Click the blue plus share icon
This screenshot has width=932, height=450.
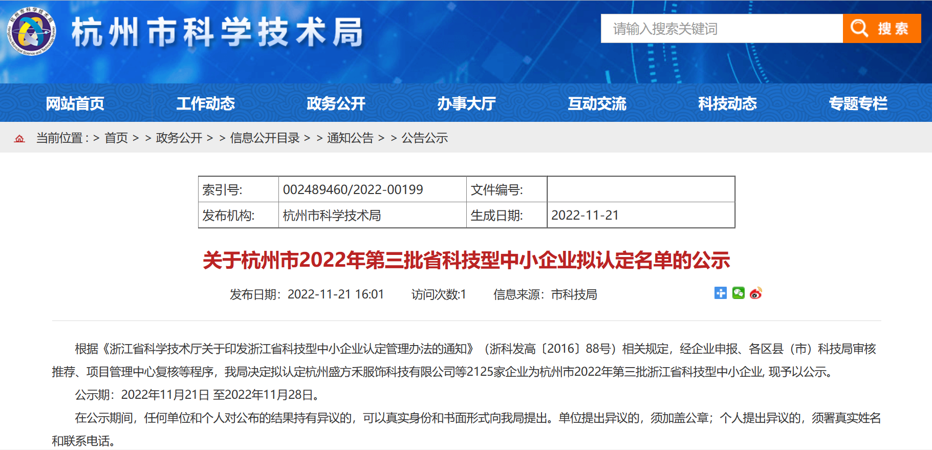(720, 293)
